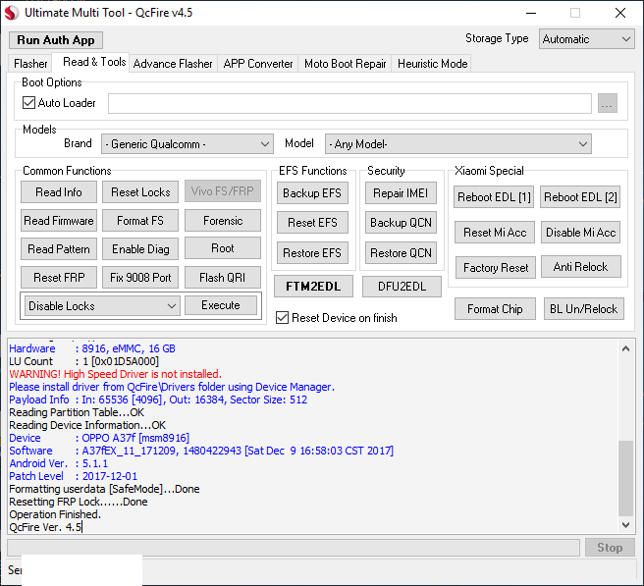Viewport: 644px width, 586px height.
Task: Open the Storage Type dropdown
Action: (586, 39)
